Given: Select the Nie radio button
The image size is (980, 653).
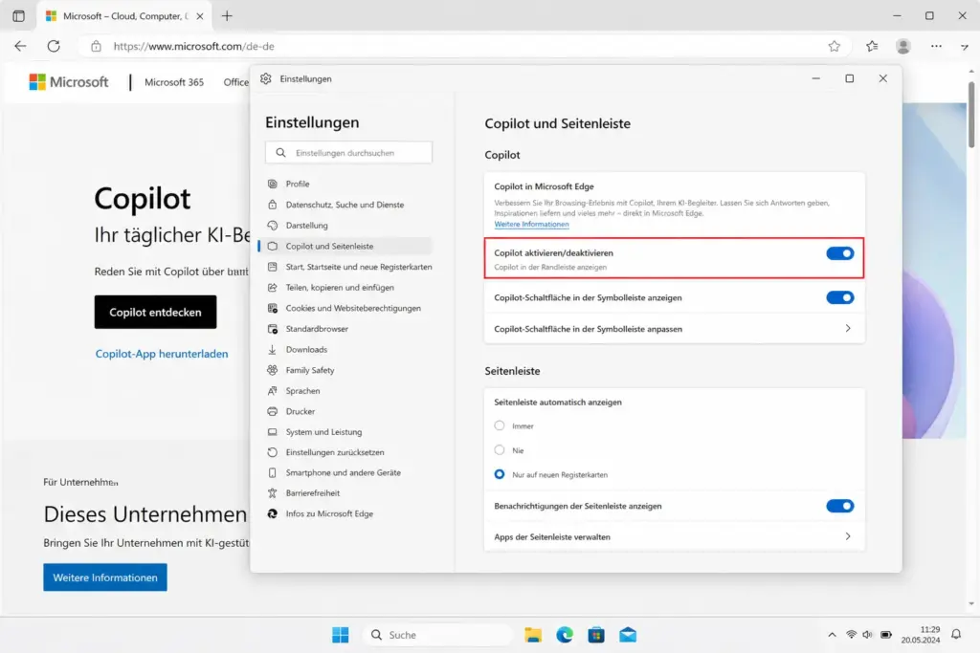Looking at the screenshot, I should pyautogui.click(x=500, y=450).
